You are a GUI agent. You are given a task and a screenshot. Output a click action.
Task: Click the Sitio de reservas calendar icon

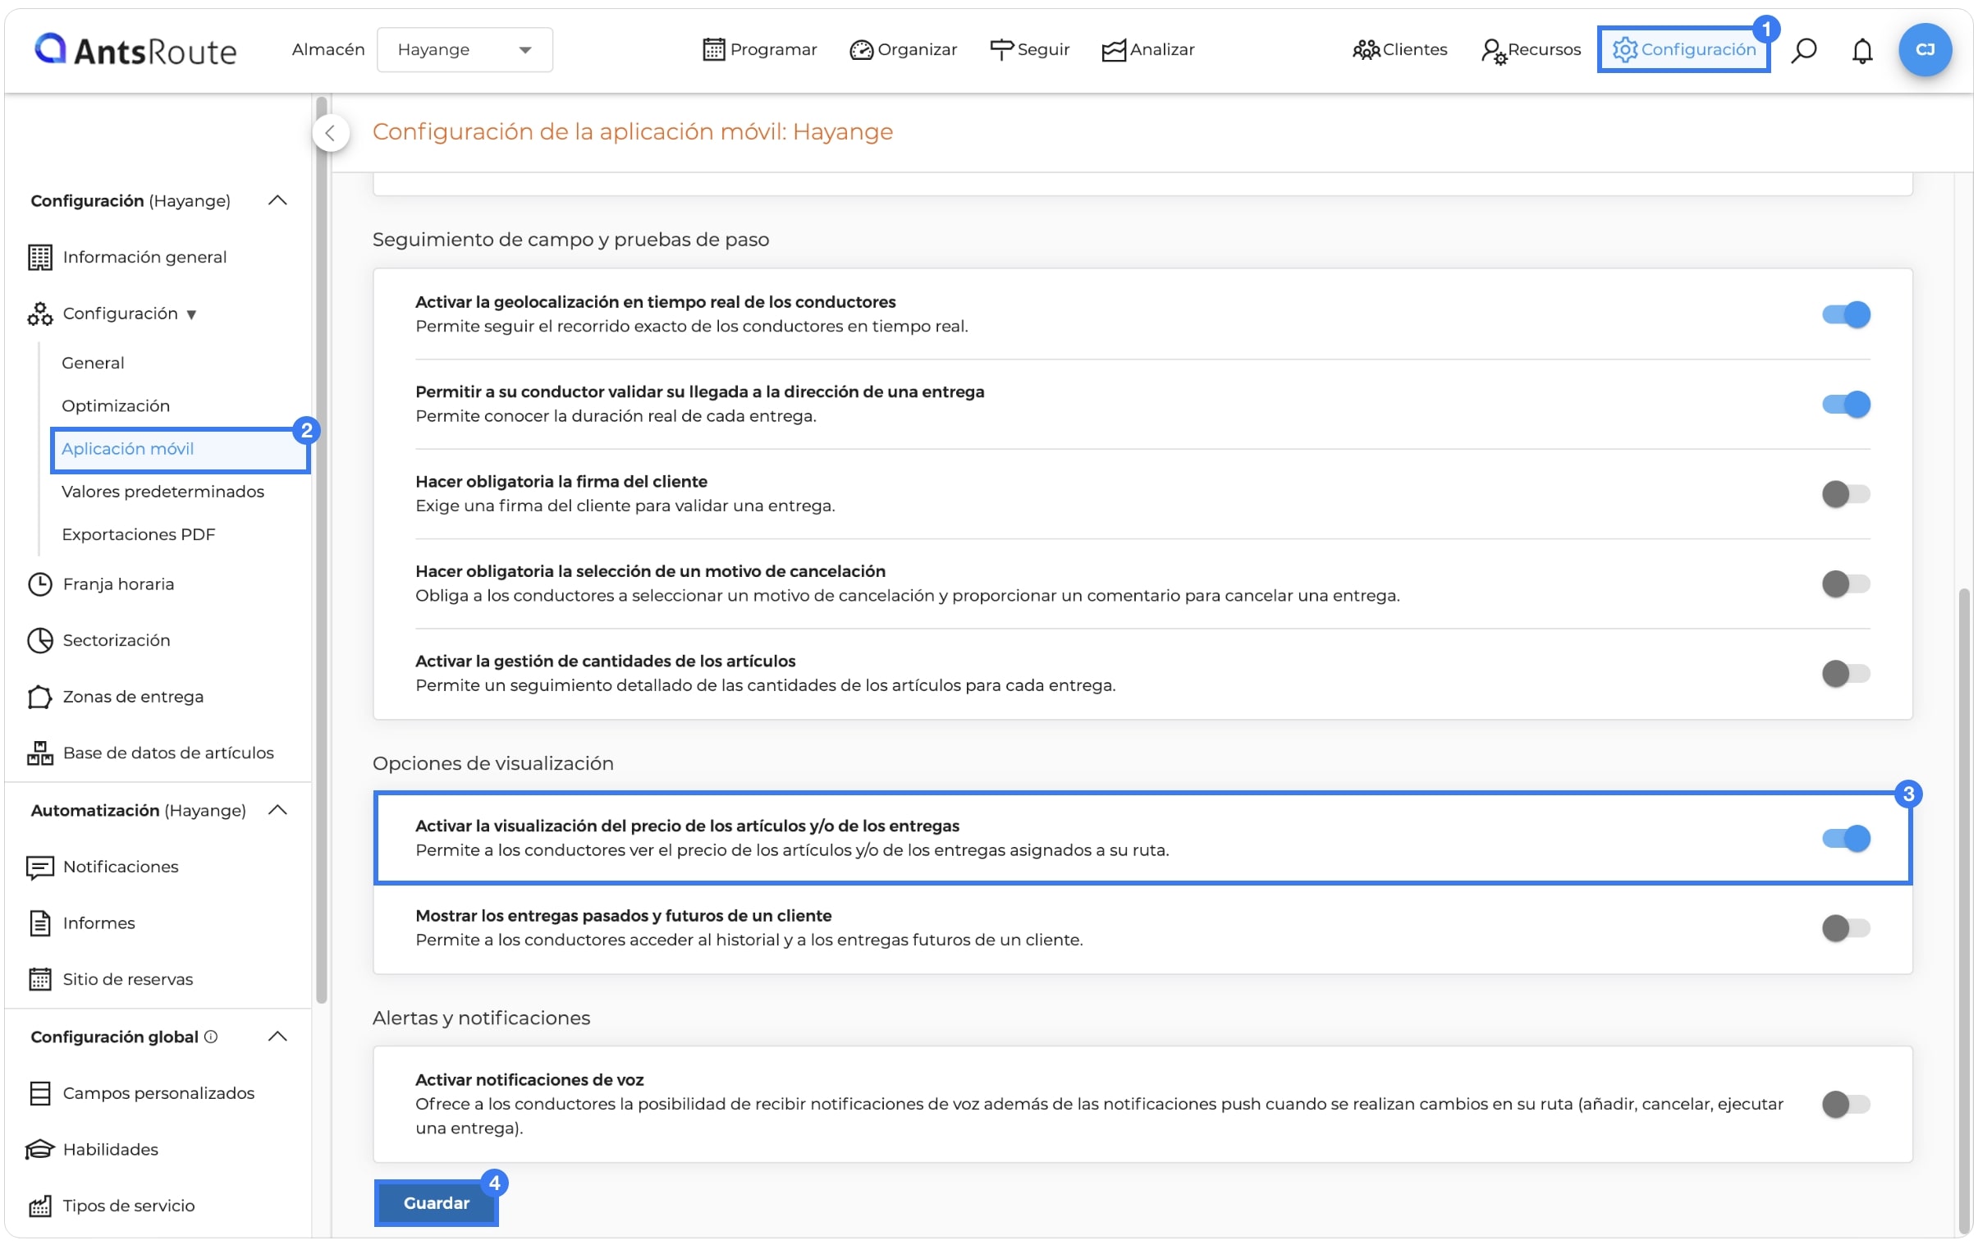[40, 980]
